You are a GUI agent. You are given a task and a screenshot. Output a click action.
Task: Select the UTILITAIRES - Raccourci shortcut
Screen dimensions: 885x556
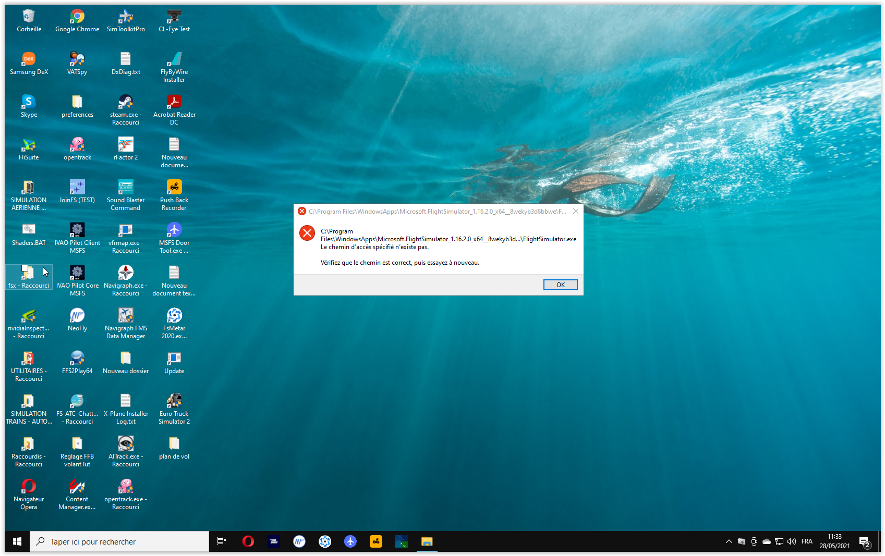(x=29, y=366)
